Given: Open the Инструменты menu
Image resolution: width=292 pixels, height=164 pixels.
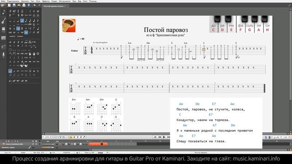Looking at the screenshot, I should [x=65, y=1].
